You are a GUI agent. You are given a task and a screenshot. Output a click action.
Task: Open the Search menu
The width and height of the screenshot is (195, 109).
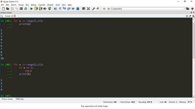13,5
